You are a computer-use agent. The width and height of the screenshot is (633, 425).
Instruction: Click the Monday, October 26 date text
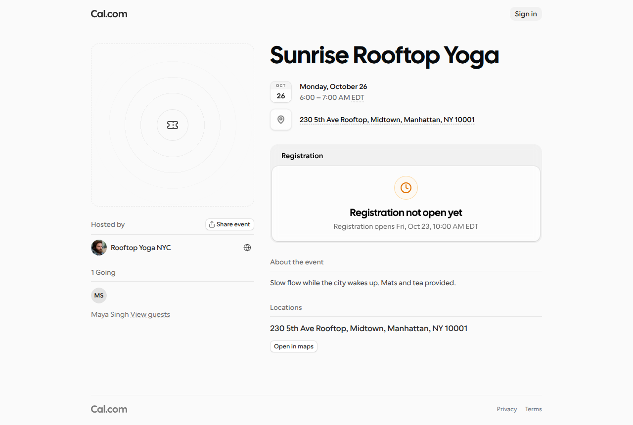pos(333,86)
